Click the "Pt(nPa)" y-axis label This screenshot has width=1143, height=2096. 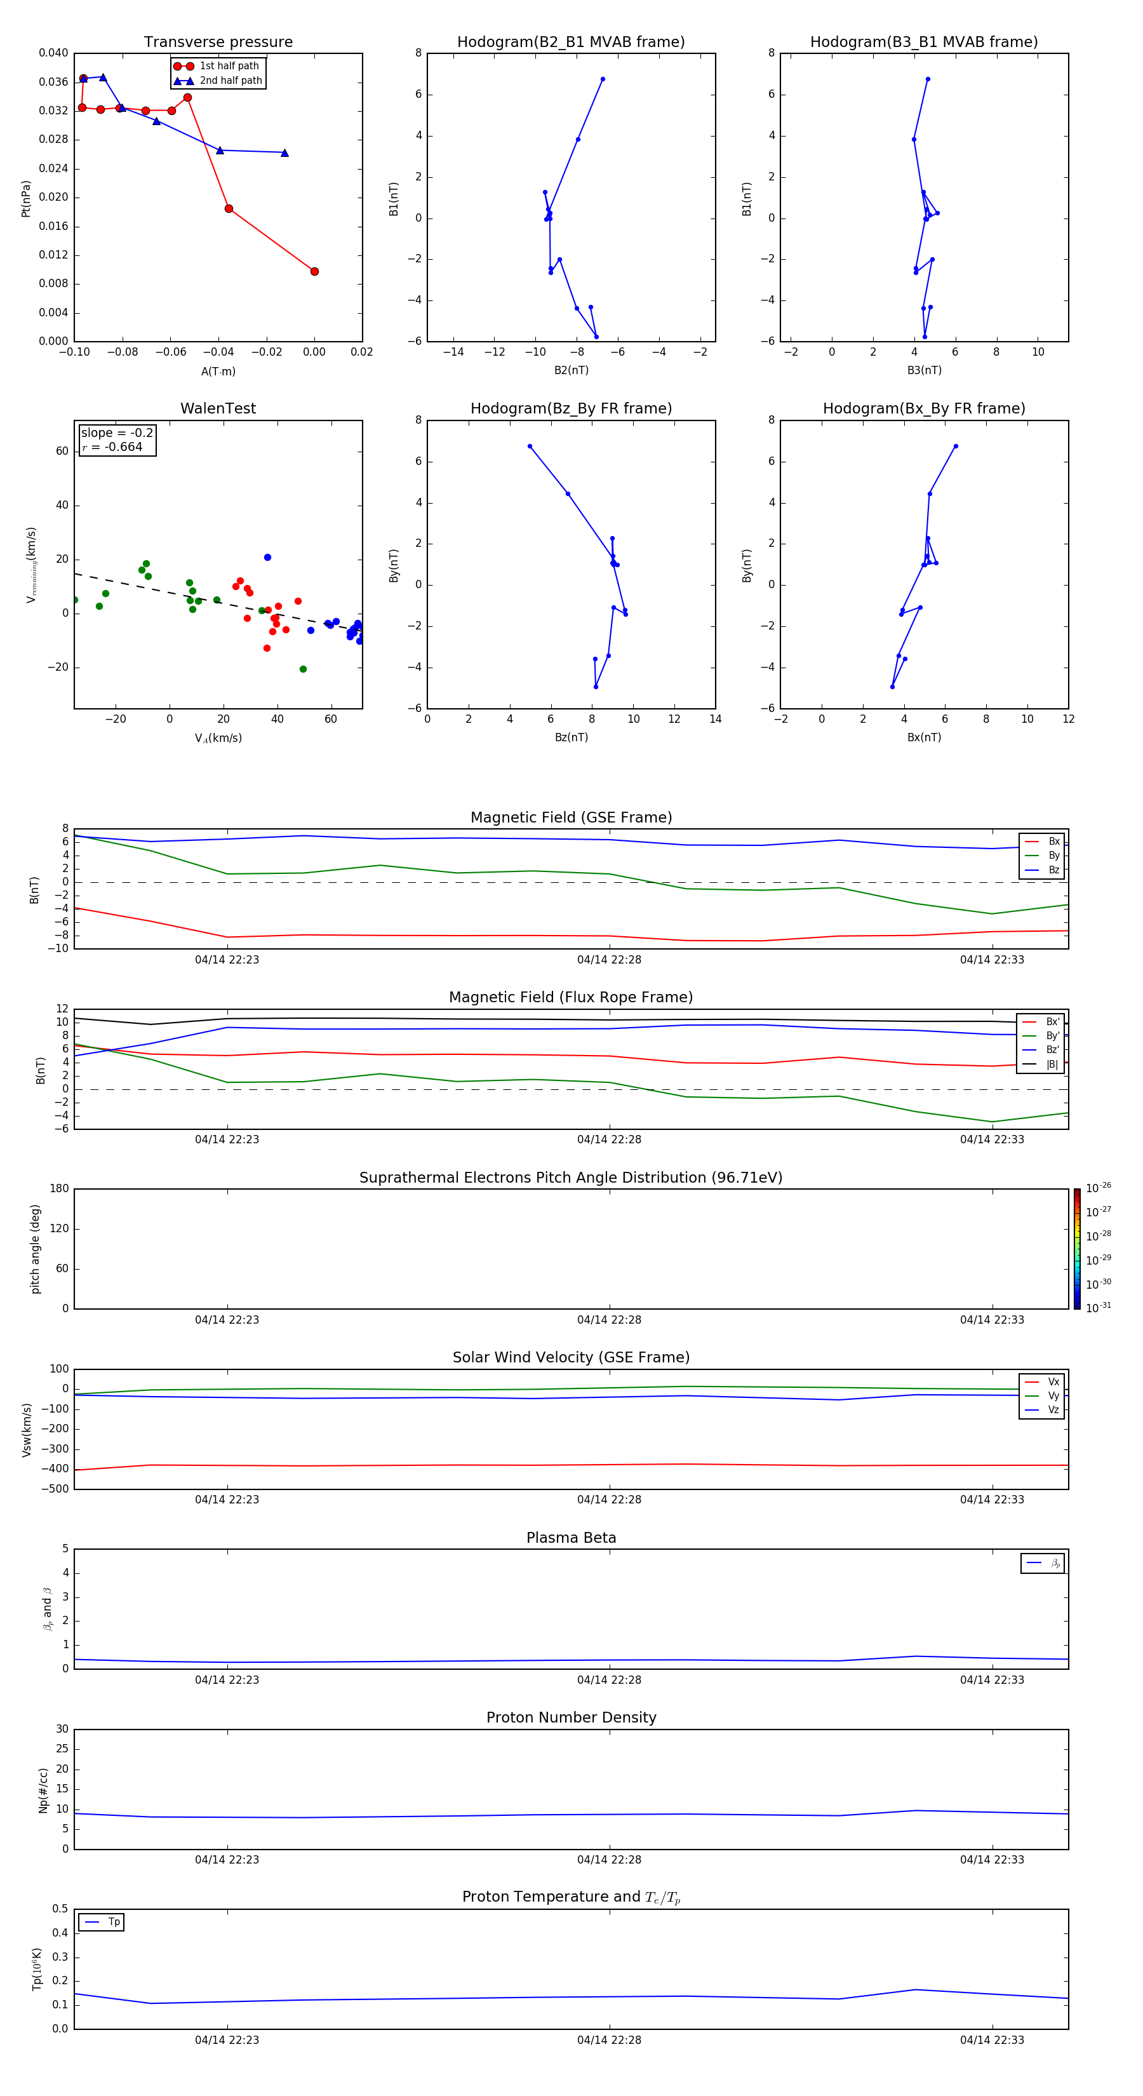[x=26, y=199]
